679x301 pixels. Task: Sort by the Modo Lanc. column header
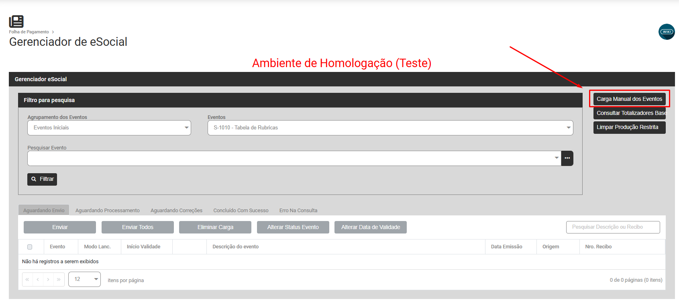pyautogui.click(x=97, y=247)
